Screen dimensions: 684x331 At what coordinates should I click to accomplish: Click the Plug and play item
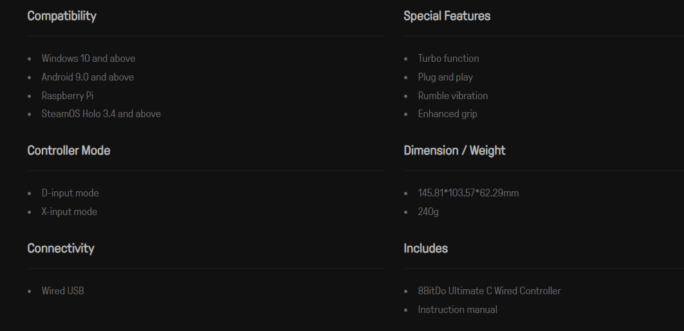click(x=445, y=77)
